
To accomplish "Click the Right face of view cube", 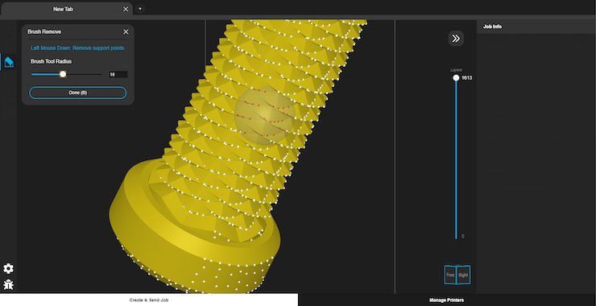I will tap(463, 275).
